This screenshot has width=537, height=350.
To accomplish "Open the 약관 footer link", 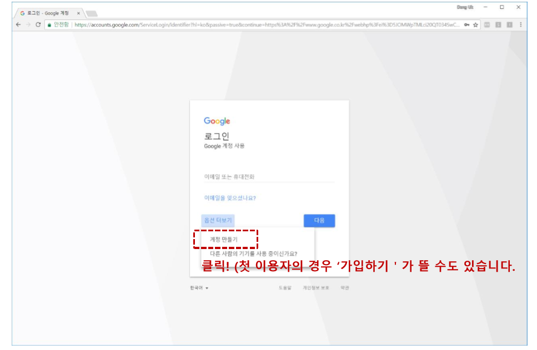I will (x=345, y=288).
